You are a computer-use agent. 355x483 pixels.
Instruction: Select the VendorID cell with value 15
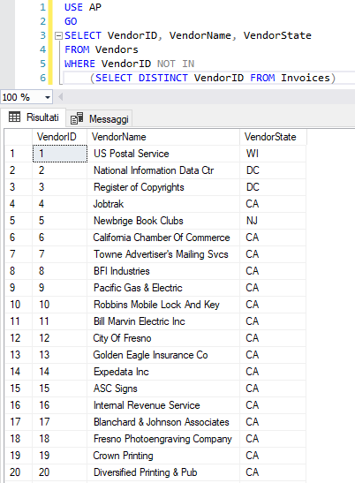click(60, 389)
